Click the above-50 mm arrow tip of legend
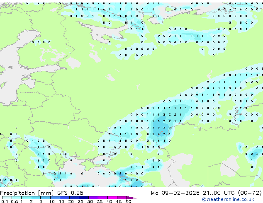 131,198
